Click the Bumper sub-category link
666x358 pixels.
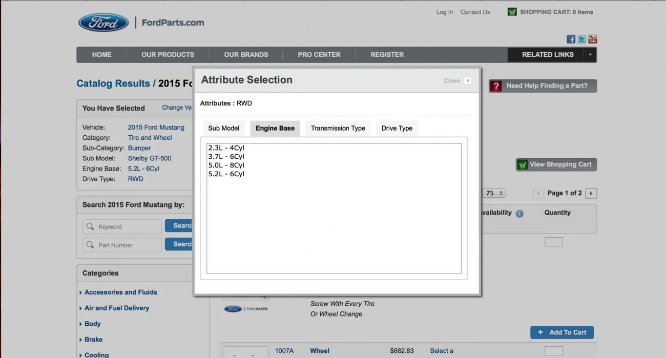tap(139, 148)
